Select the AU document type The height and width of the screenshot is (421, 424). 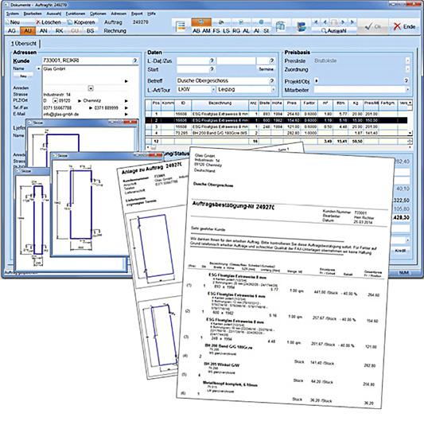coord(28,31)
